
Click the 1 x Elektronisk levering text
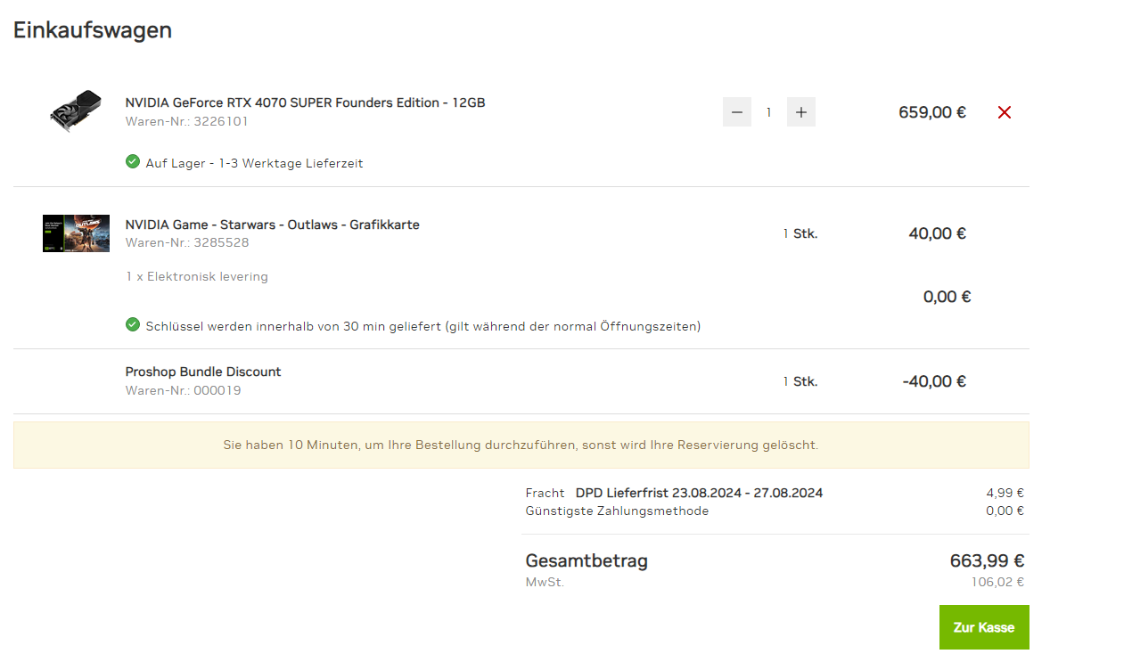click(x=197, y=276)
